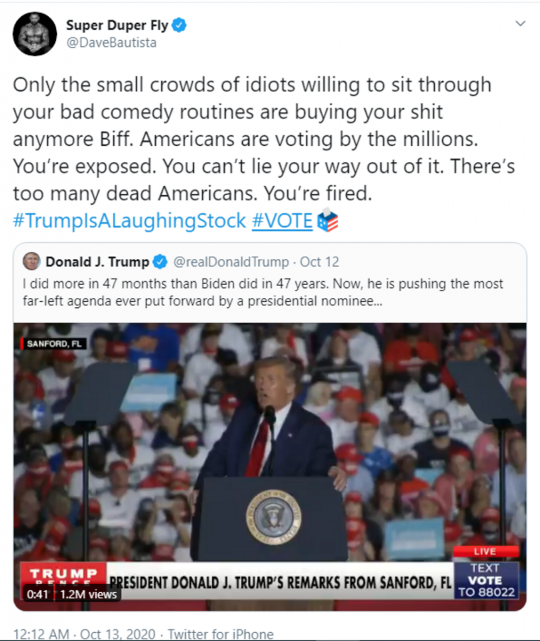The height and width of the screenshot is (641, 540).
Task: Expand the tweet options chevron menu
Action: 520,24
